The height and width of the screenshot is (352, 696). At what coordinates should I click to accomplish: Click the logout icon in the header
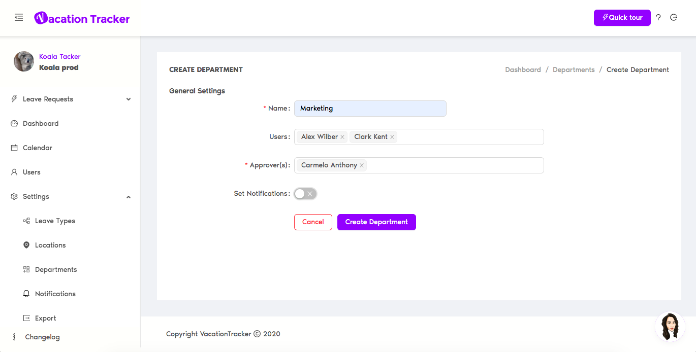coord(674,17)
